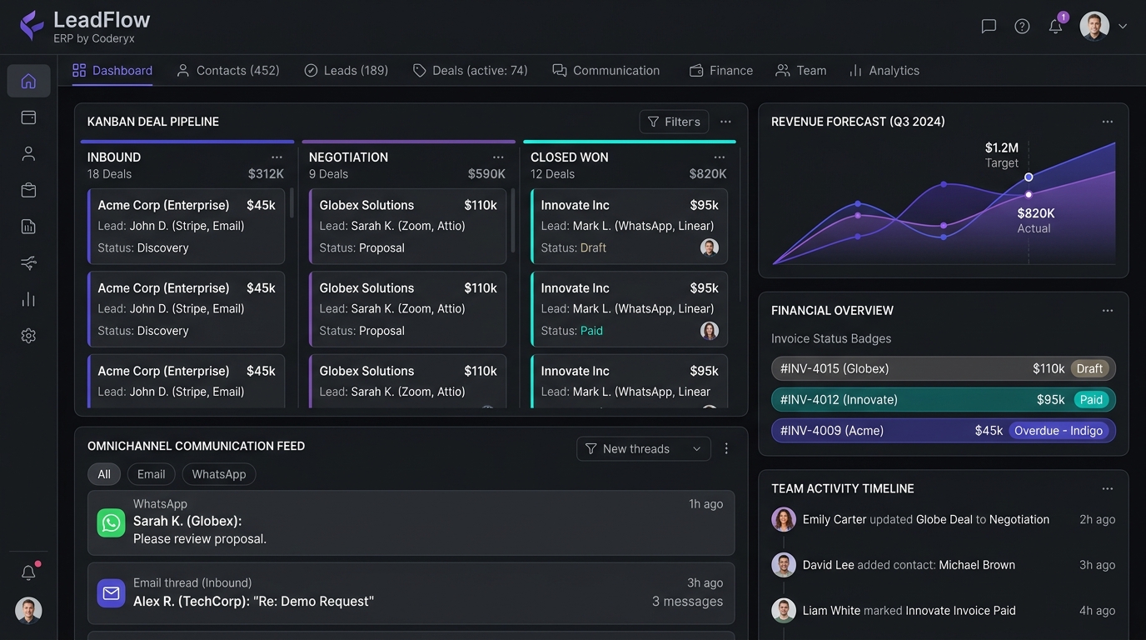Open the New threads filter dropdown
Screen dimensions: 1146x640
[644, 449]
